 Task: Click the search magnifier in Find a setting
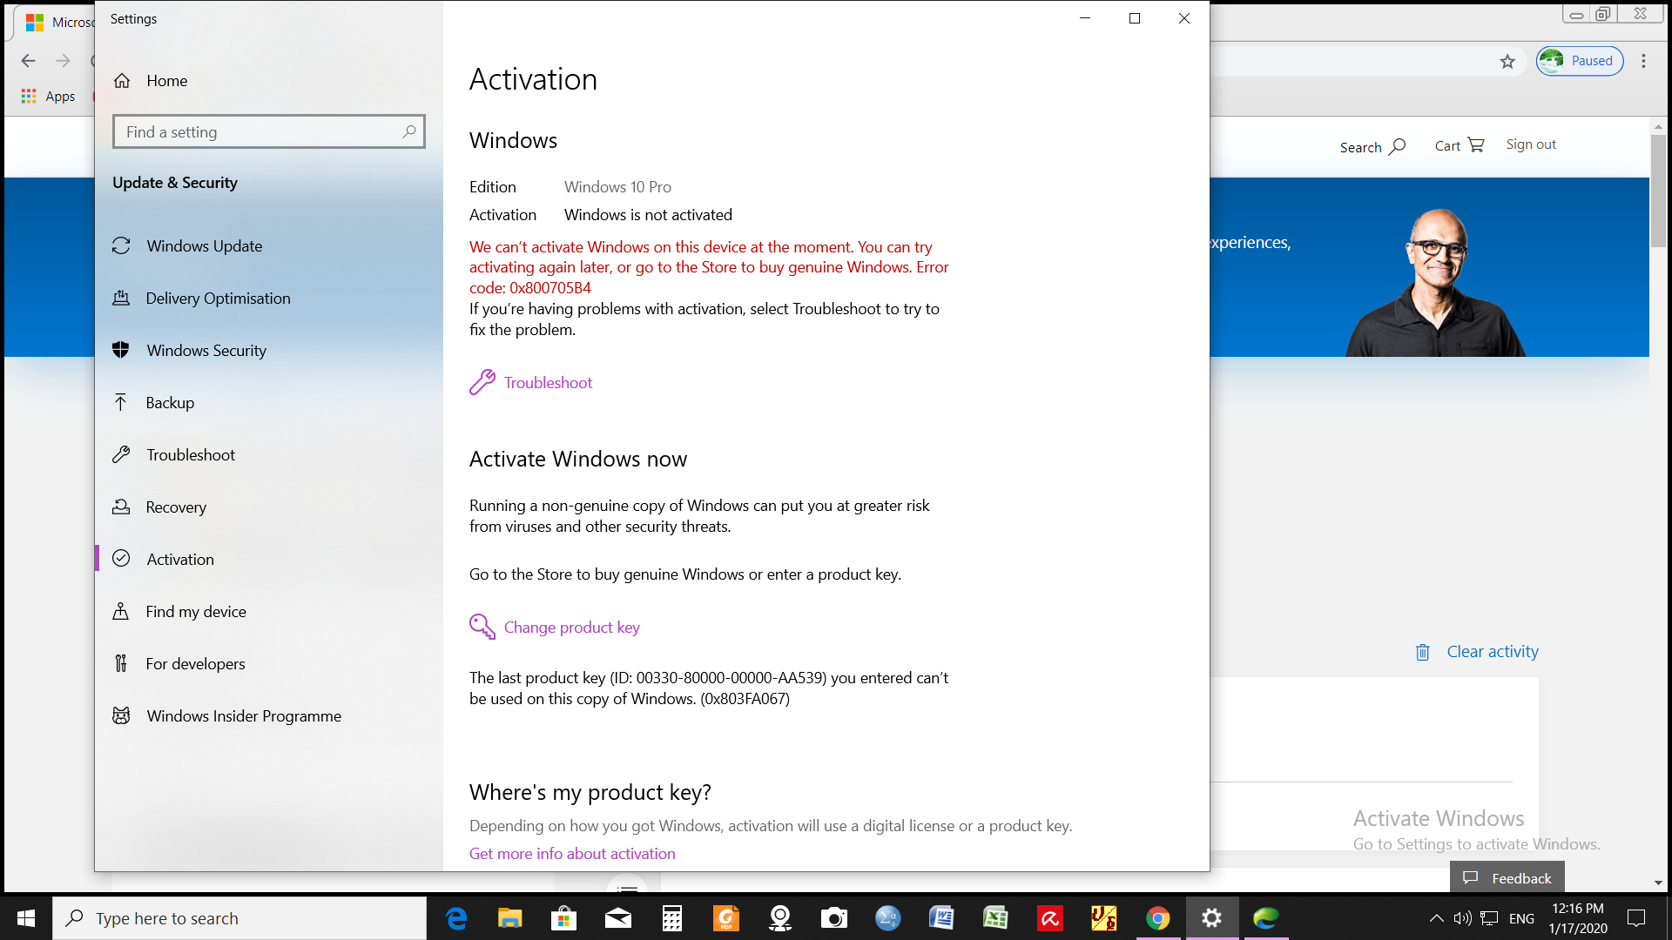(x=409, y=131)
